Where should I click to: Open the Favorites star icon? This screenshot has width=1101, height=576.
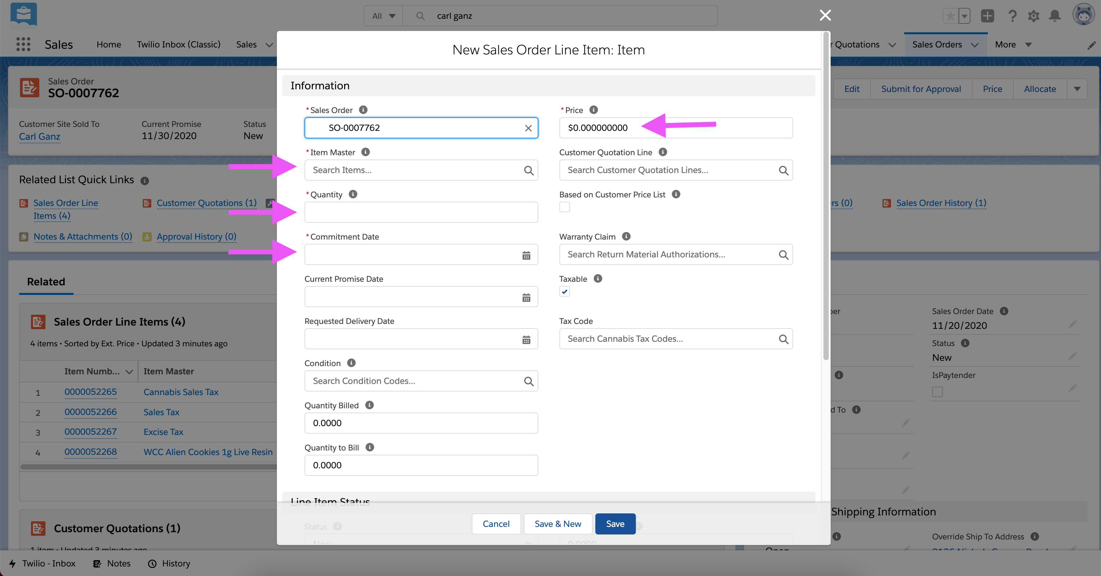coord(950,16)
